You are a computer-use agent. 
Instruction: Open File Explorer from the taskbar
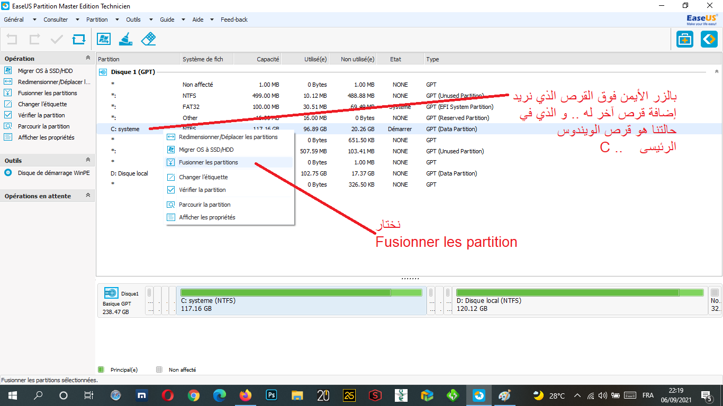pyautogui.click(x=297, y=395)
